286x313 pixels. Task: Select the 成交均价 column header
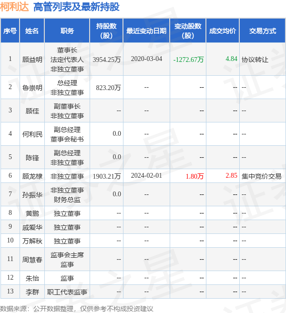coord(223,31)
